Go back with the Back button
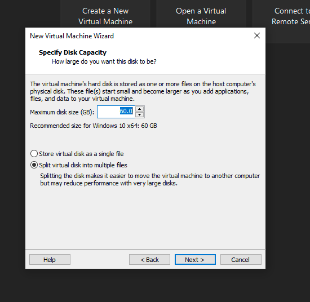The image size is (310, 302). 149,260
